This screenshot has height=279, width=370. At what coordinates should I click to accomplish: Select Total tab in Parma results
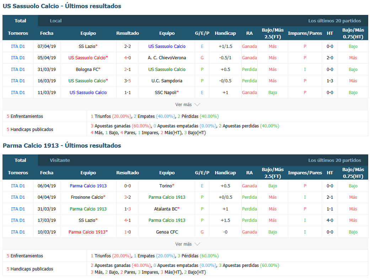[x=20, y=160]
